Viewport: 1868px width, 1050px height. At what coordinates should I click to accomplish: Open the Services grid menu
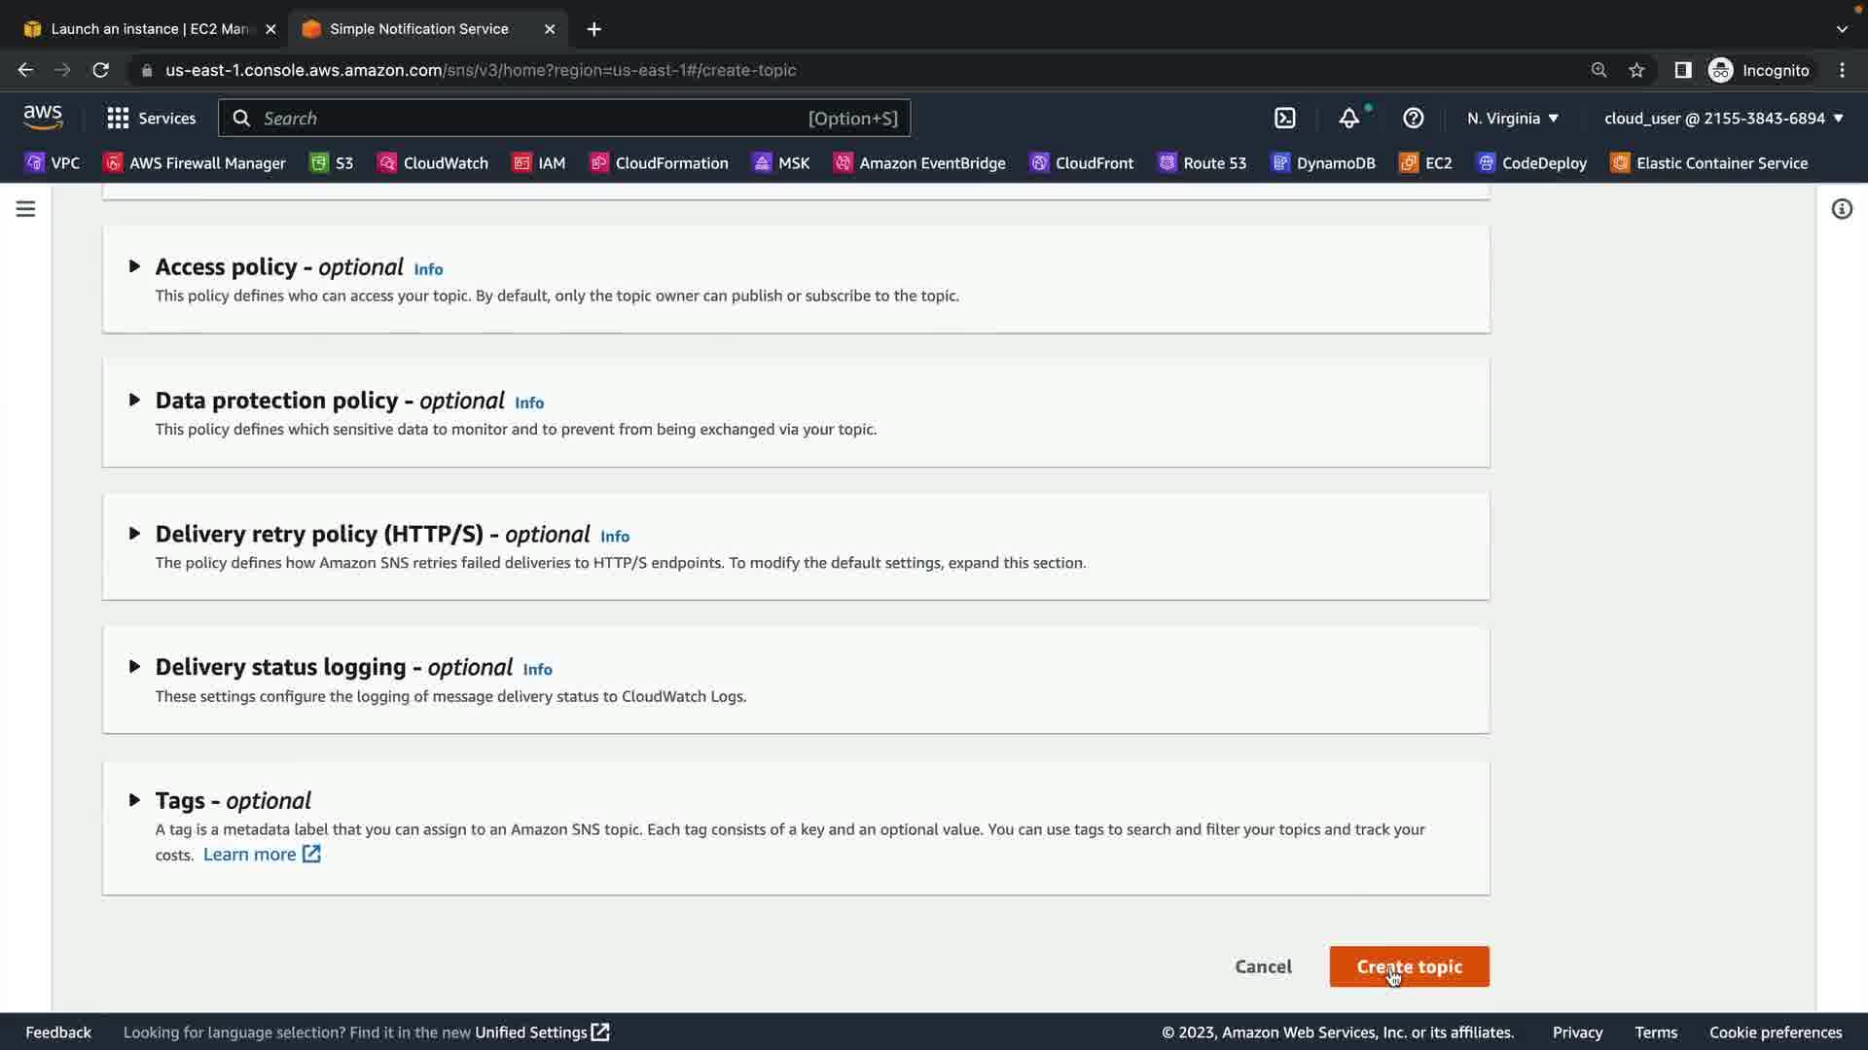(151, 119)
